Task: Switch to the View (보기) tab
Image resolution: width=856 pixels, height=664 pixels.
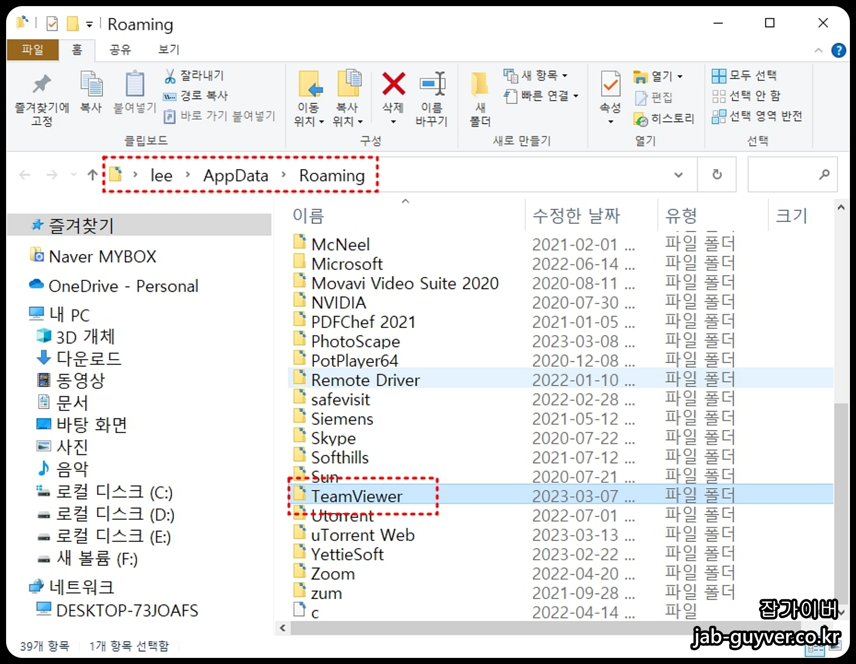Action: coord(169,50)
